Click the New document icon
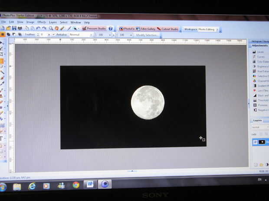Viewport: 269px width, 201px height. pos(3,28)
